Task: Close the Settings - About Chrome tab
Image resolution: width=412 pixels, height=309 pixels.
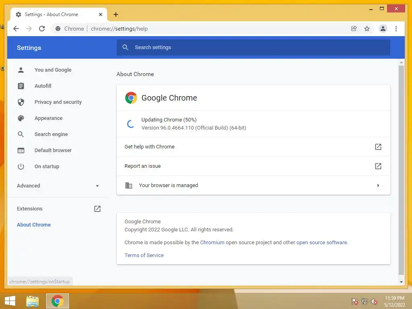Action: pyautogui.click(x=100, y=14)
